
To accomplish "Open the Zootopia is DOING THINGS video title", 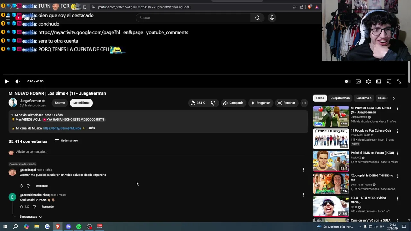I will pyautogui.click(x=372, y=178).
